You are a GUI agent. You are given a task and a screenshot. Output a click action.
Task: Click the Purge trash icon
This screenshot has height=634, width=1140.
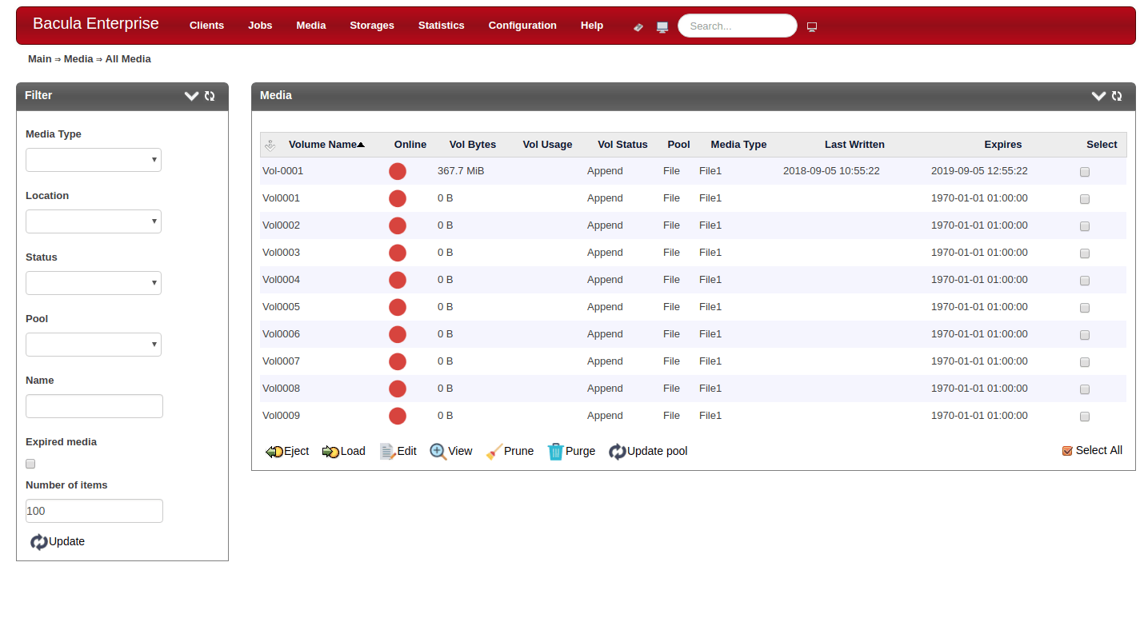point(556,452)
